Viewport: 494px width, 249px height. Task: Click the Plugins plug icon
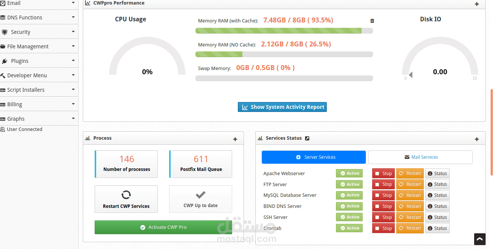[5, 61]
